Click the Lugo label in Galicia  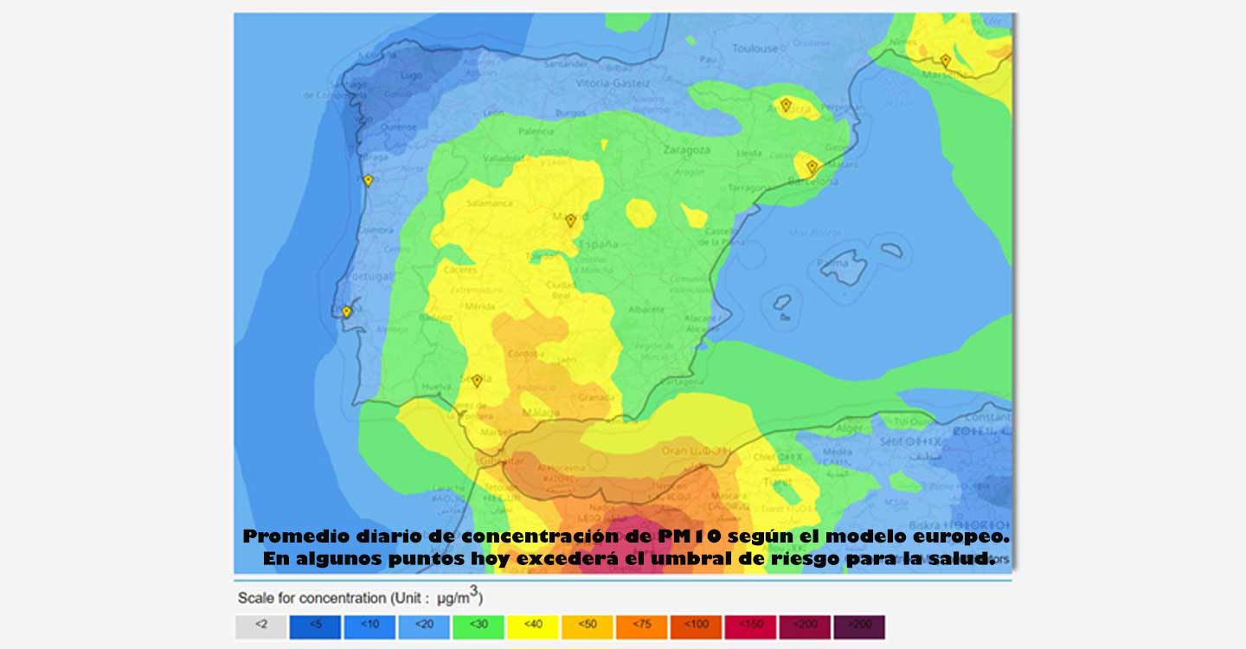click(x=412, y=76)
